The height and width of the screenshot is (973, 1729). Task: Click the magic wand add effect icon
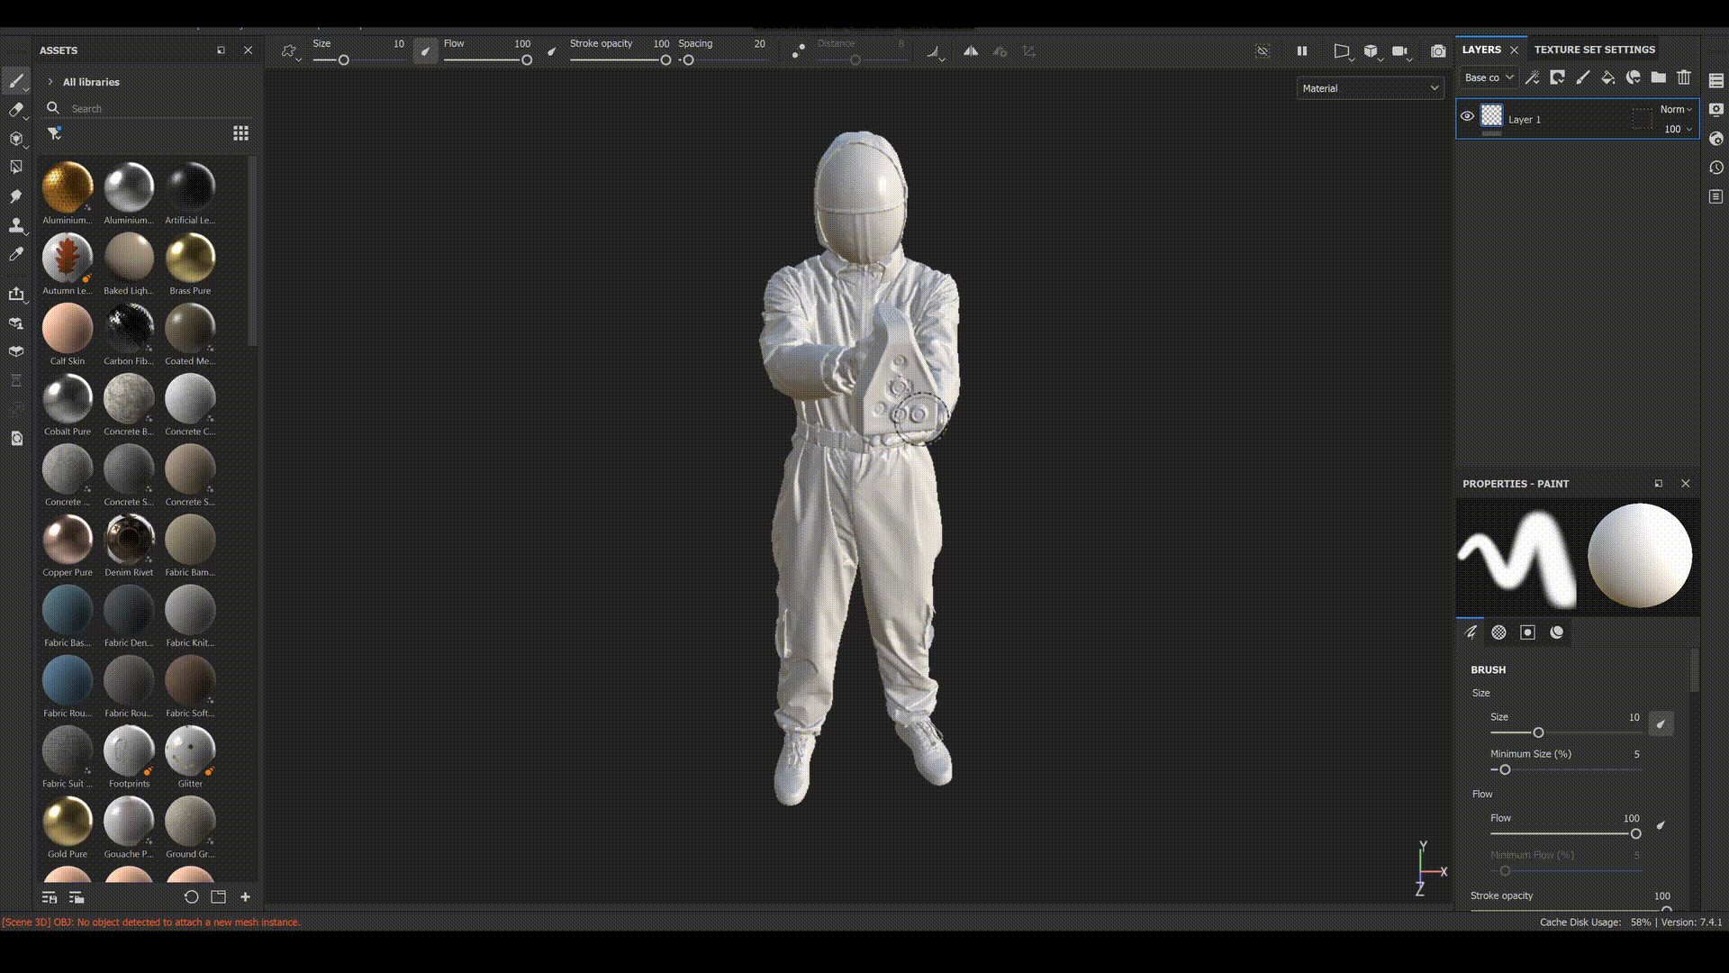(1532, 77)
